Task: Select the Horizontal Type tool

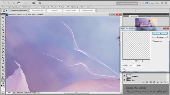Action: [x=3, y=64]
